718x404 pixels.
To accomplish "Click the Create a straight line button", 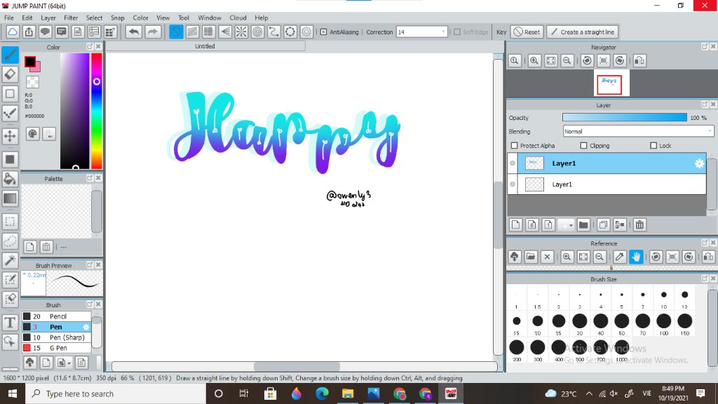I will pos(582,32).
